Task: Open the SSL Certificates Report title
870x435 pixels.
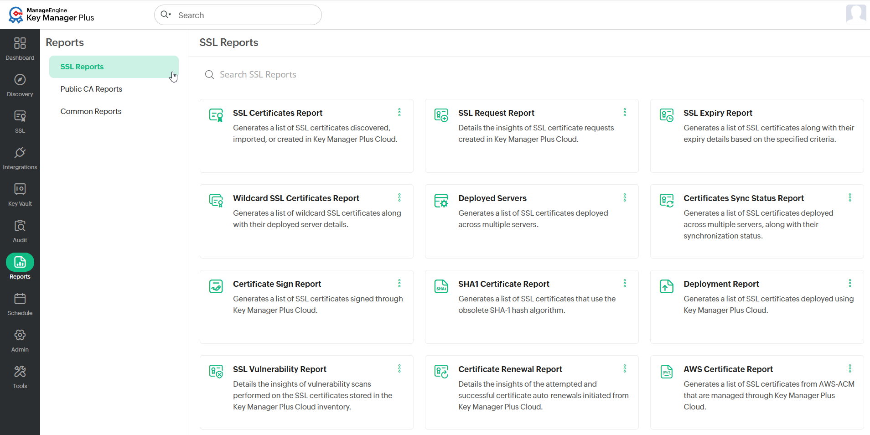Action: (x=278, y=113)
